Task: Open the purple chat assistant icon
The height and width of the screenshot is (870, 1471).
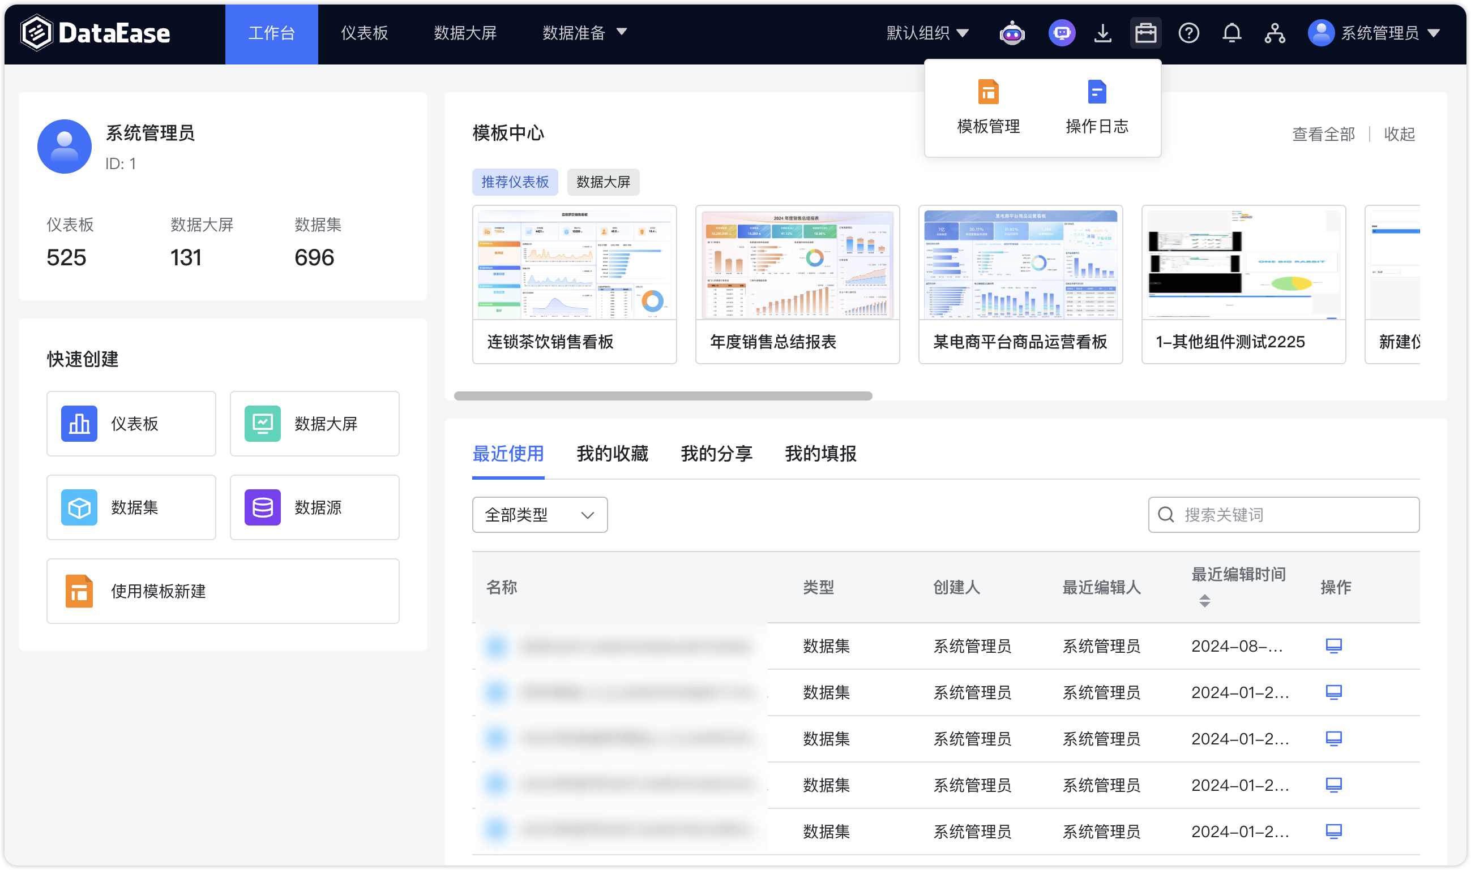Action: (1062, 33)
